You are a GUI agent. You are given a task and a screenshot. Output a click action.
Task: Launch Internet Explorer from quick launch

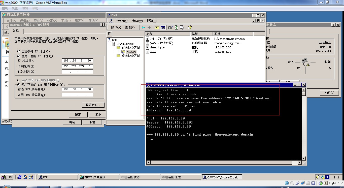click(x=19, y=177)
